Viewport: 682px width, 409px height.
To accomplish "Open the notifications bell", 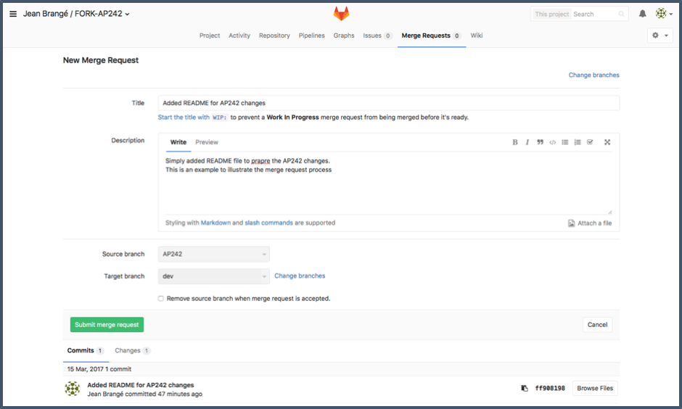I will tap(642, 14).
